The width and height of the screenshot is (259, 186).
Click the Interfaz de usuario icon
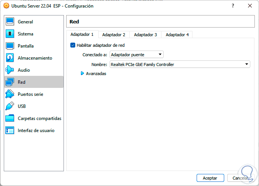pos(10,131)
